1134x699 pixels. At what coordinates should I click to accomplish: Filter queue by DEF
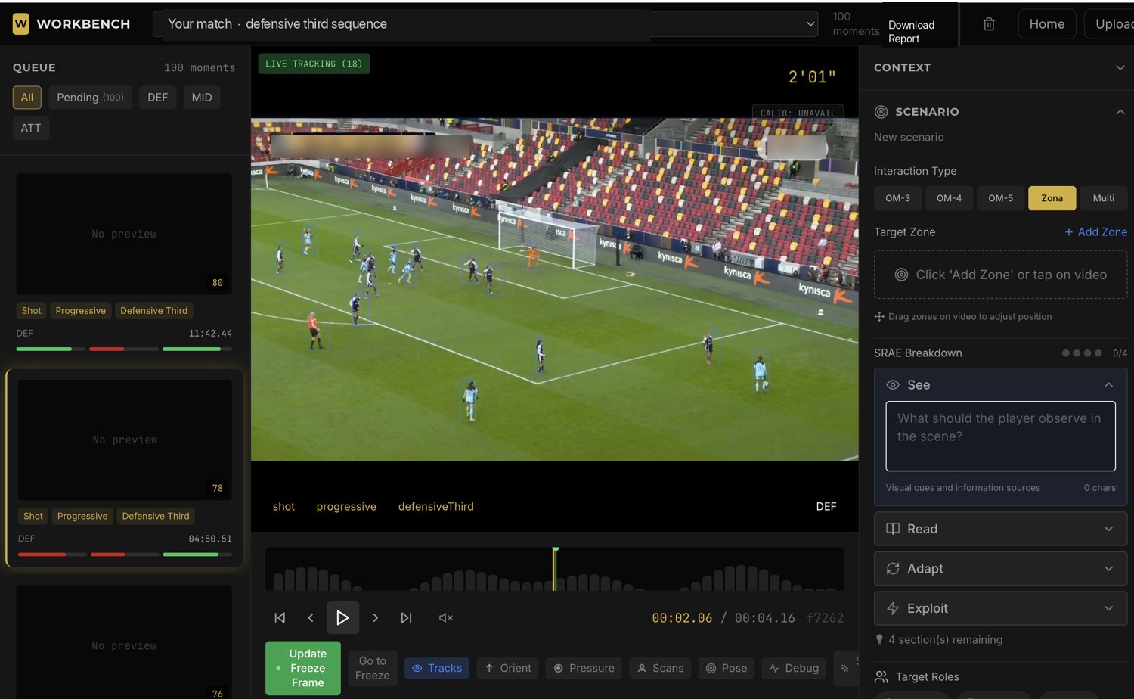coord(157,98)
